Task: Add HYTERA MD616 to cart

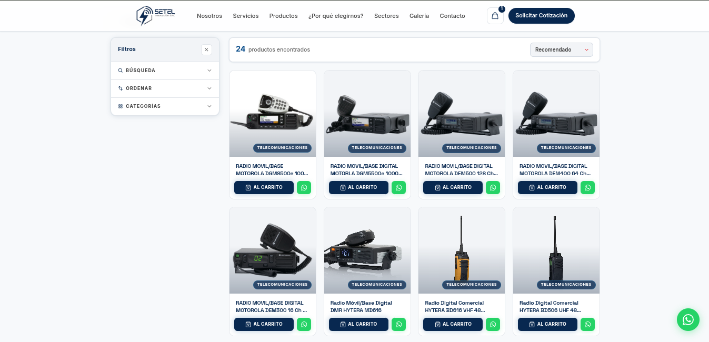Action: coord(358,324)
